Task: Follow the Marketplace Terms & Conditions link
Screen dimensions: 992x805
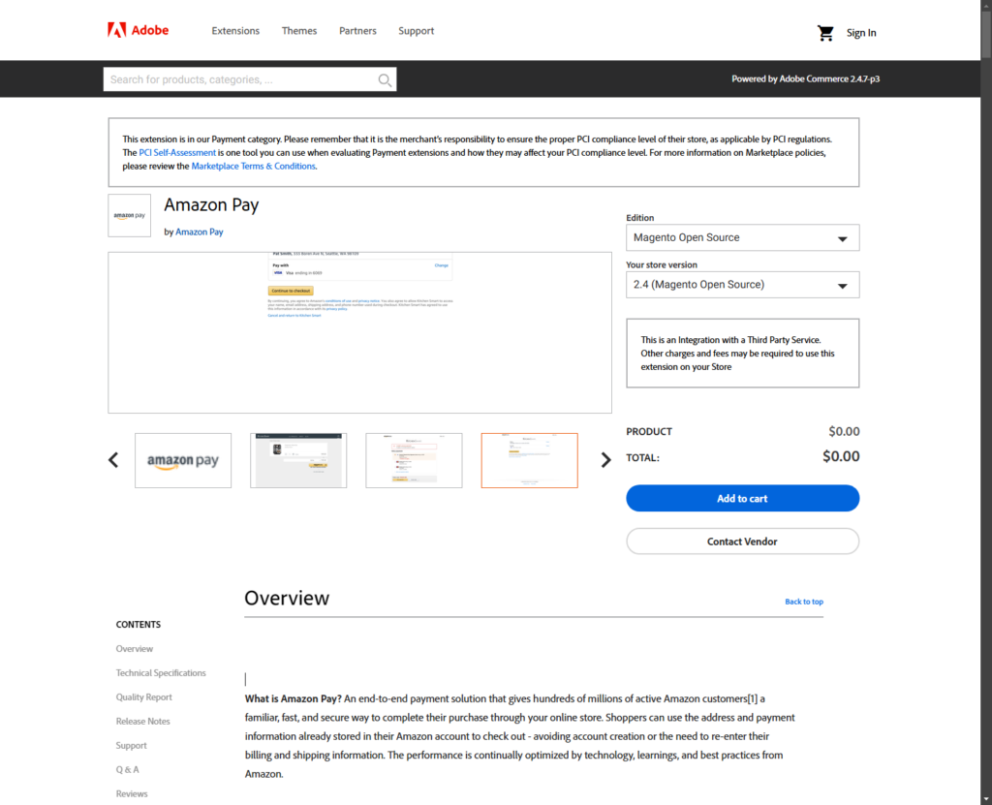Action: tap(253, 166)
